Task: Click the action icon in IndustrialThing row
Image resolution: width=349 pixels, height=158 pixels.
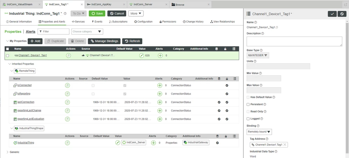Action: 67,143
